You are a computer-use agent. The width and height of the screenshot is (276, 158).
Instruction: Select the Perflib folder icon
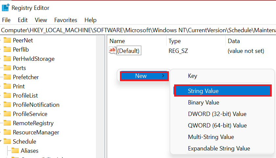pos(7,49)
